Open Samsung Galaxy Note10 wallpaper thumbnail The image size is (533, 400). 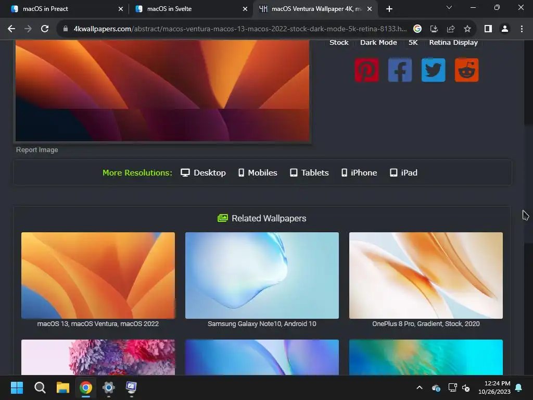click(262, 276)
